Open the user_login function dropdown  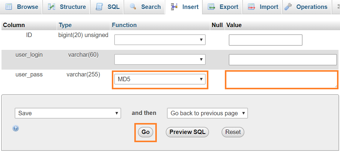pos(160,59)
